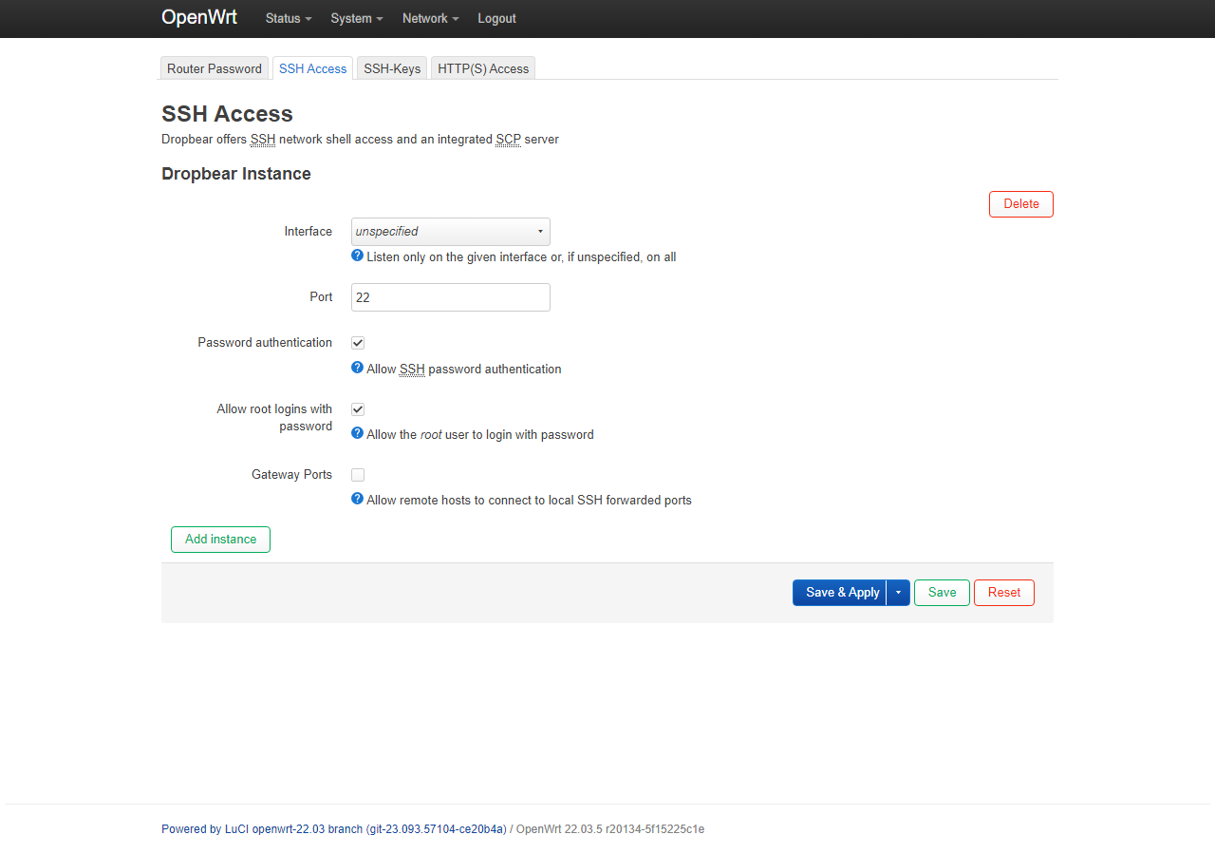Click the OpenWrt logo in the header
This screenshot has height=854, width=1215.
pyautogui.click(x=199, y=18)
